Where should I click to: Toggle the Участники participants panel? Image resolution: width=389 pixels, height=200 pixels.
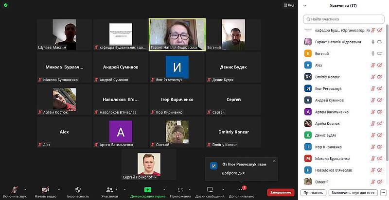[109, 189]
